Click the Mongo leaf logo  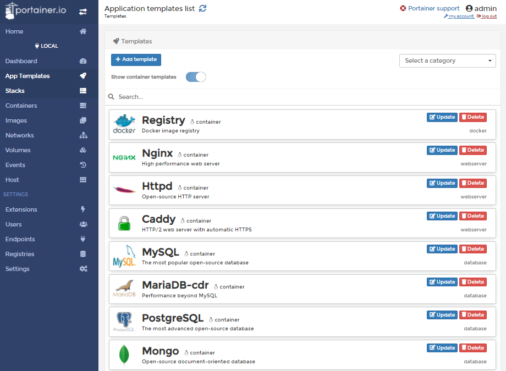coord(124,355)
